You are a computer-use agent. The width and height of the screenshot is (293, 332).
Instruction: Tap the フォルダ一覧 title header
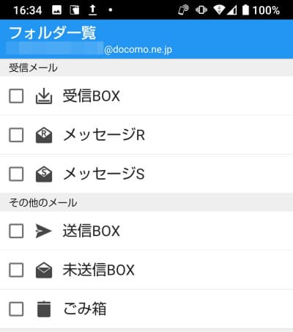click(53, 33)
